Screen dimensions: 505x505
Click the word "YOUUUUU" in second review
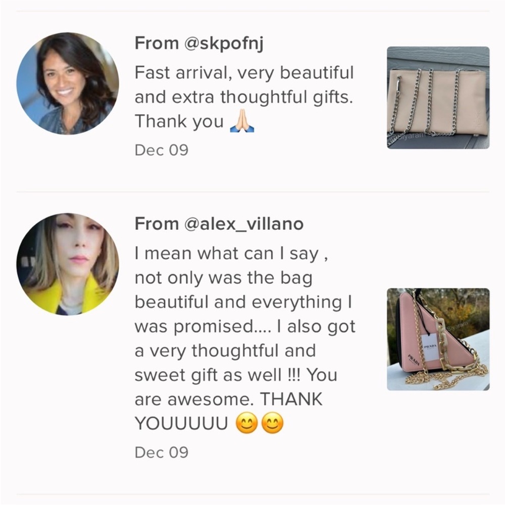tap(181, 424)
